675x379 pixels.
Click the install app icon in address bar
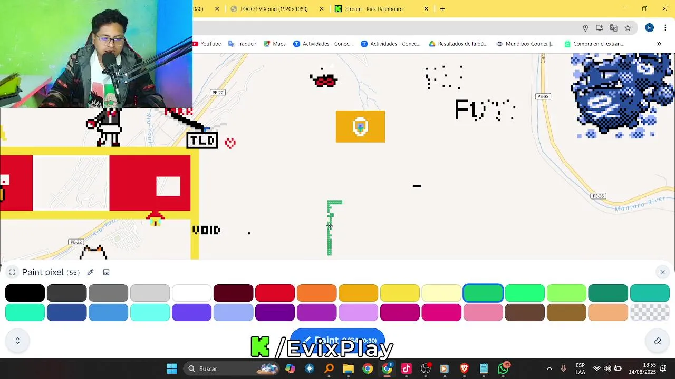600,28
